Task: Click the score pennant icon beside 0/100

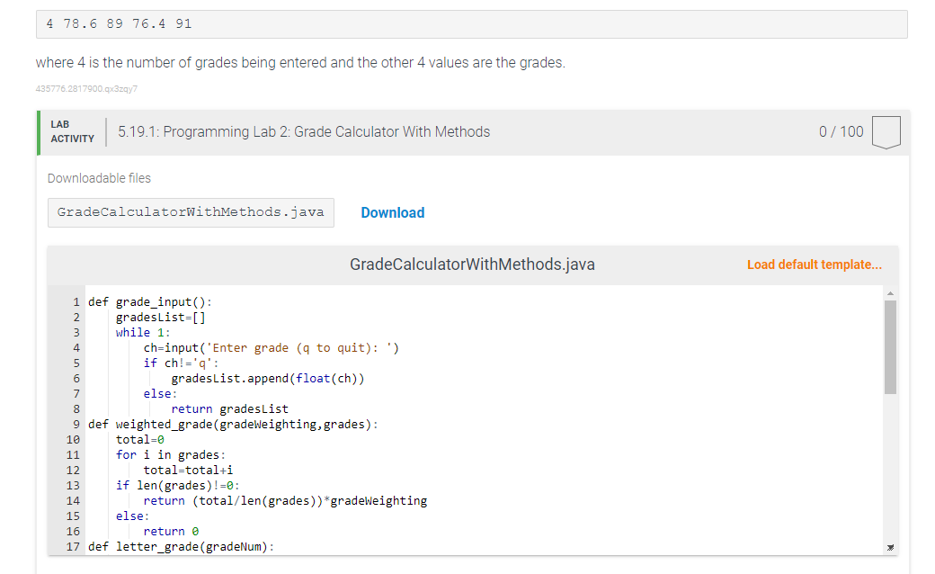Action: [x=886, y=131]
